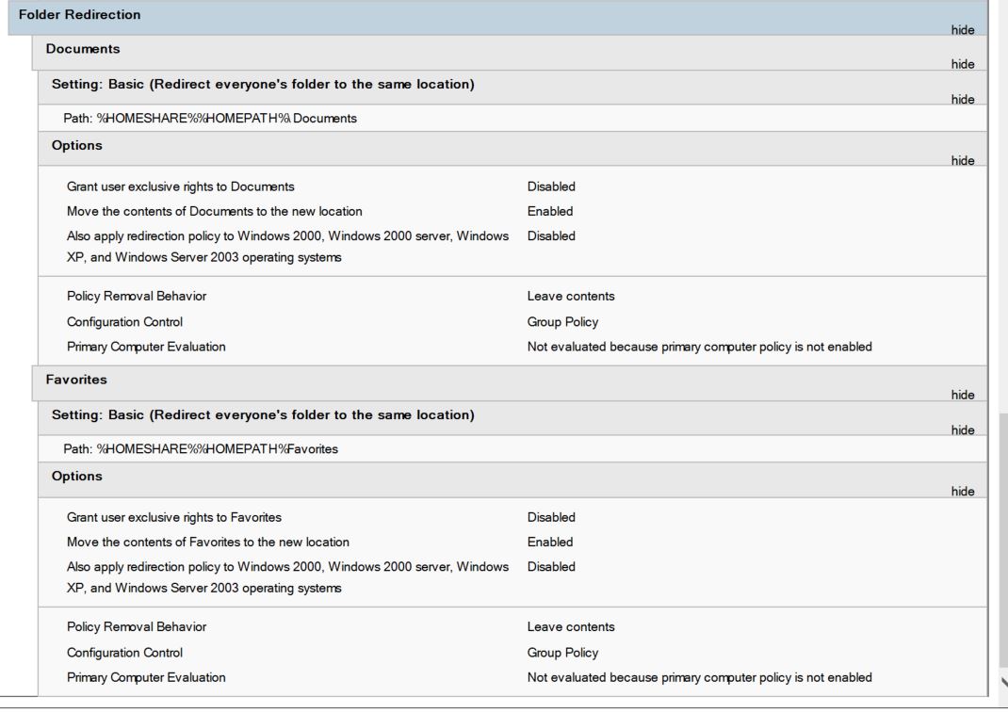Screen dimensions: 1008x713
Task: Hide the Options section under Favorites
Action: [x=962, y=491]
